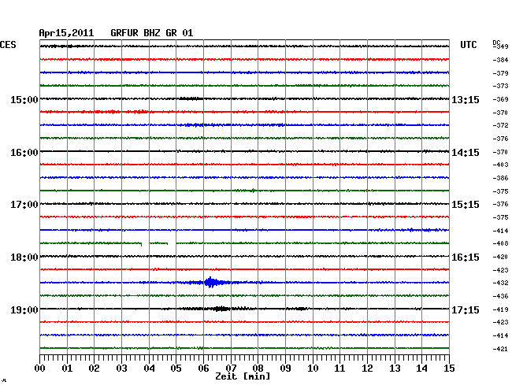Click the large seismic burst on blue trace
Screen dimensions: 512x389
[x=212, y=282]
